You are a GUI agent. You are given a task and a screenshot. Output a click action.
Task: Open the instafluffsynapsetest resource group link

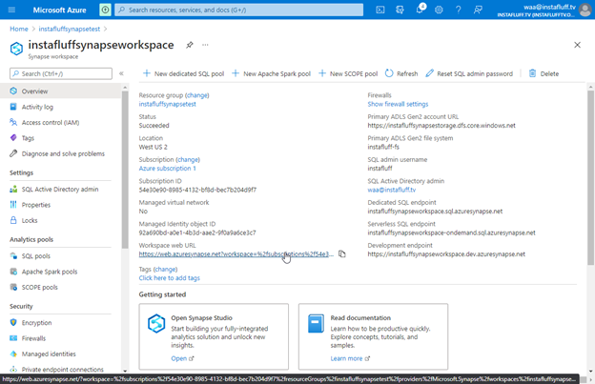[x=168, y=104]
